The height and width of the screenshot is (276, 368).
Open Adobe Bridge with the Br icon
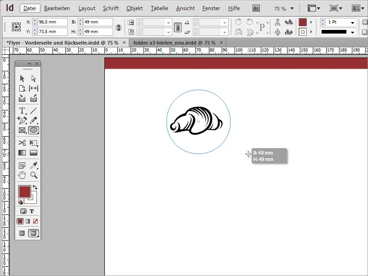[x=256, y=8]
